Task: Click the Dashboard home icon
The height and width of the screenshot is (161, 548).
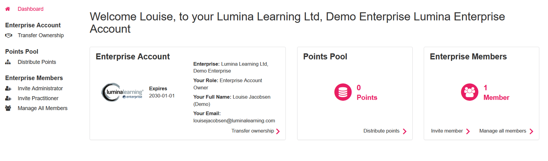Action: [8, 9]
